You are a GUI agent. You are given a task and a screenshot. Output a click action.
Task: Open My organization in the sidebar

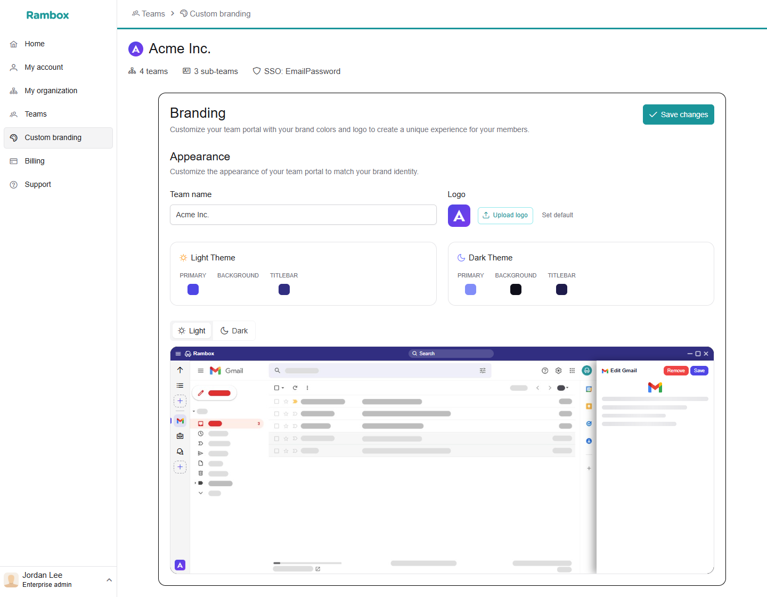pyautogui.click(x=58, y=91)
